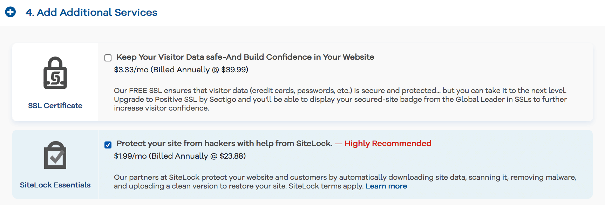Uncheck the SiteLock Essentials checkbox

pos(108,145)
